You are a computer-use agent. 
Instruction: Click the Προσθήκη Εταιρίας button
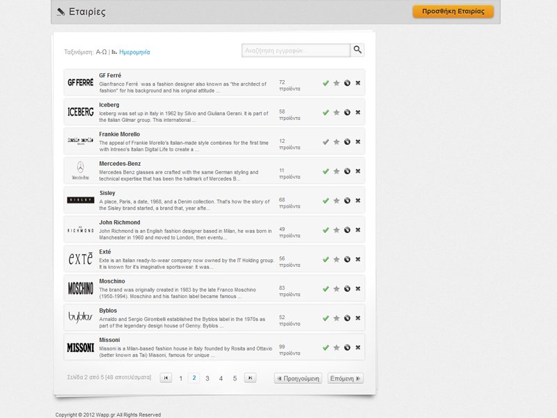pyautogui.click(x=453, y=11)
